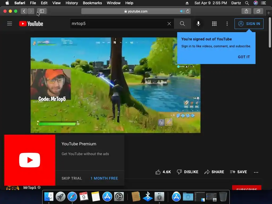Open the History menu
The height and width of the screenshot is (204, 272).
(x=72, y=3)
